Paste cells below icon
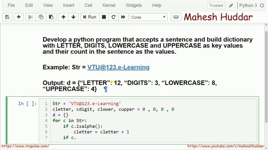This screenshot has height=150, width=268. click(51, 17)
